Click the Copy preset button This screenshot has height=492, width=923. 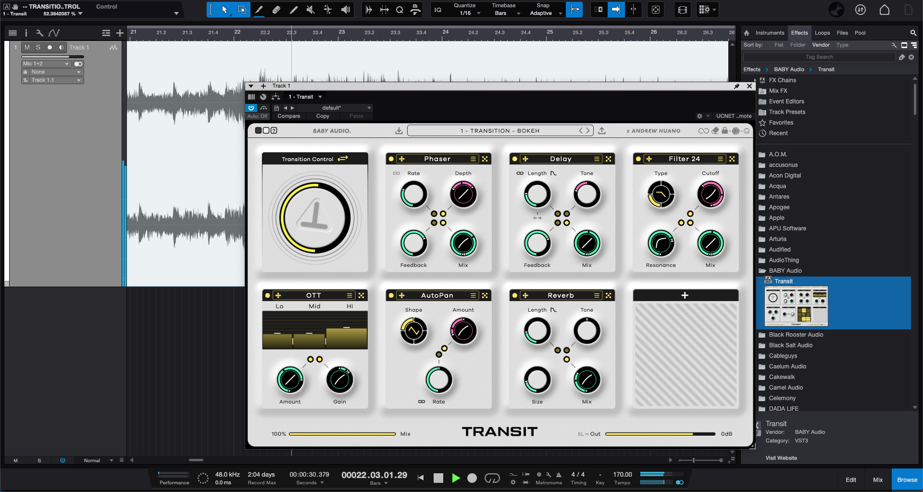(x=323, y=116)
